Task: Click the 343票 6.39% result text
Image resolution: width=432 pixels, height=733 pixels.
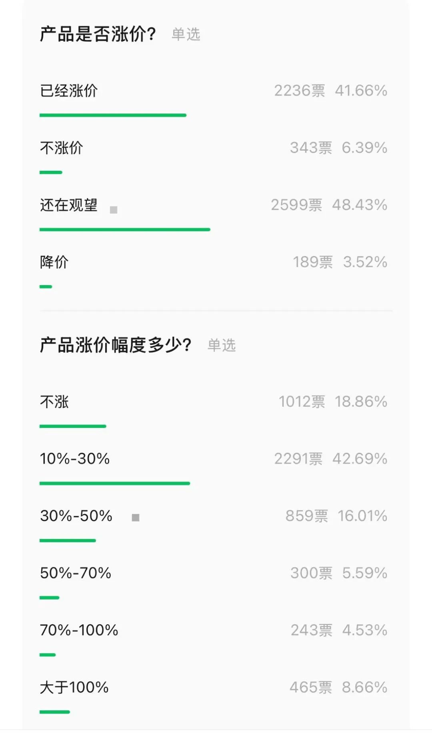Action: pos(338,148)
